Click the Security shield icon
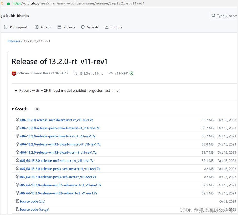 point(83,27)
